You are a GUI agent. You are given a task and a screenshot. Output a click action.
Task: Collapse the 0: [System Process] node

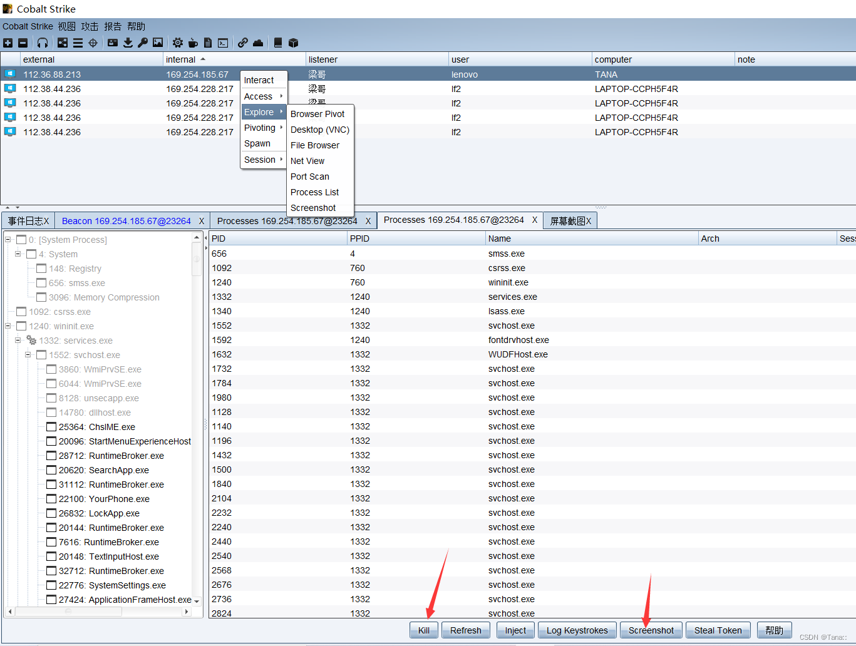coord(8,239)
